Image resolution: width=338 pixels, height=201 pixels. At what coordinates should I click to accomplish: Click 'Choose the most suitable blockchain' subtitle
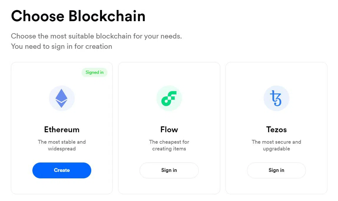click(x=96, y=36)
